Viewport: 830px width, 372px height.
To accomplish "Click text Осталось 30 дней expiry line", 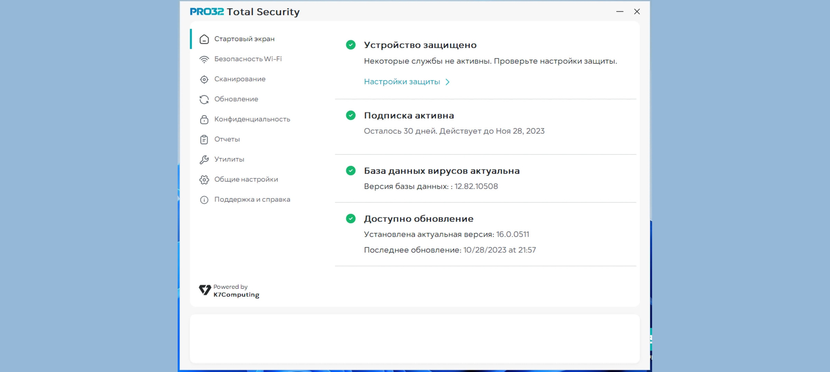I will coord(454,131).
